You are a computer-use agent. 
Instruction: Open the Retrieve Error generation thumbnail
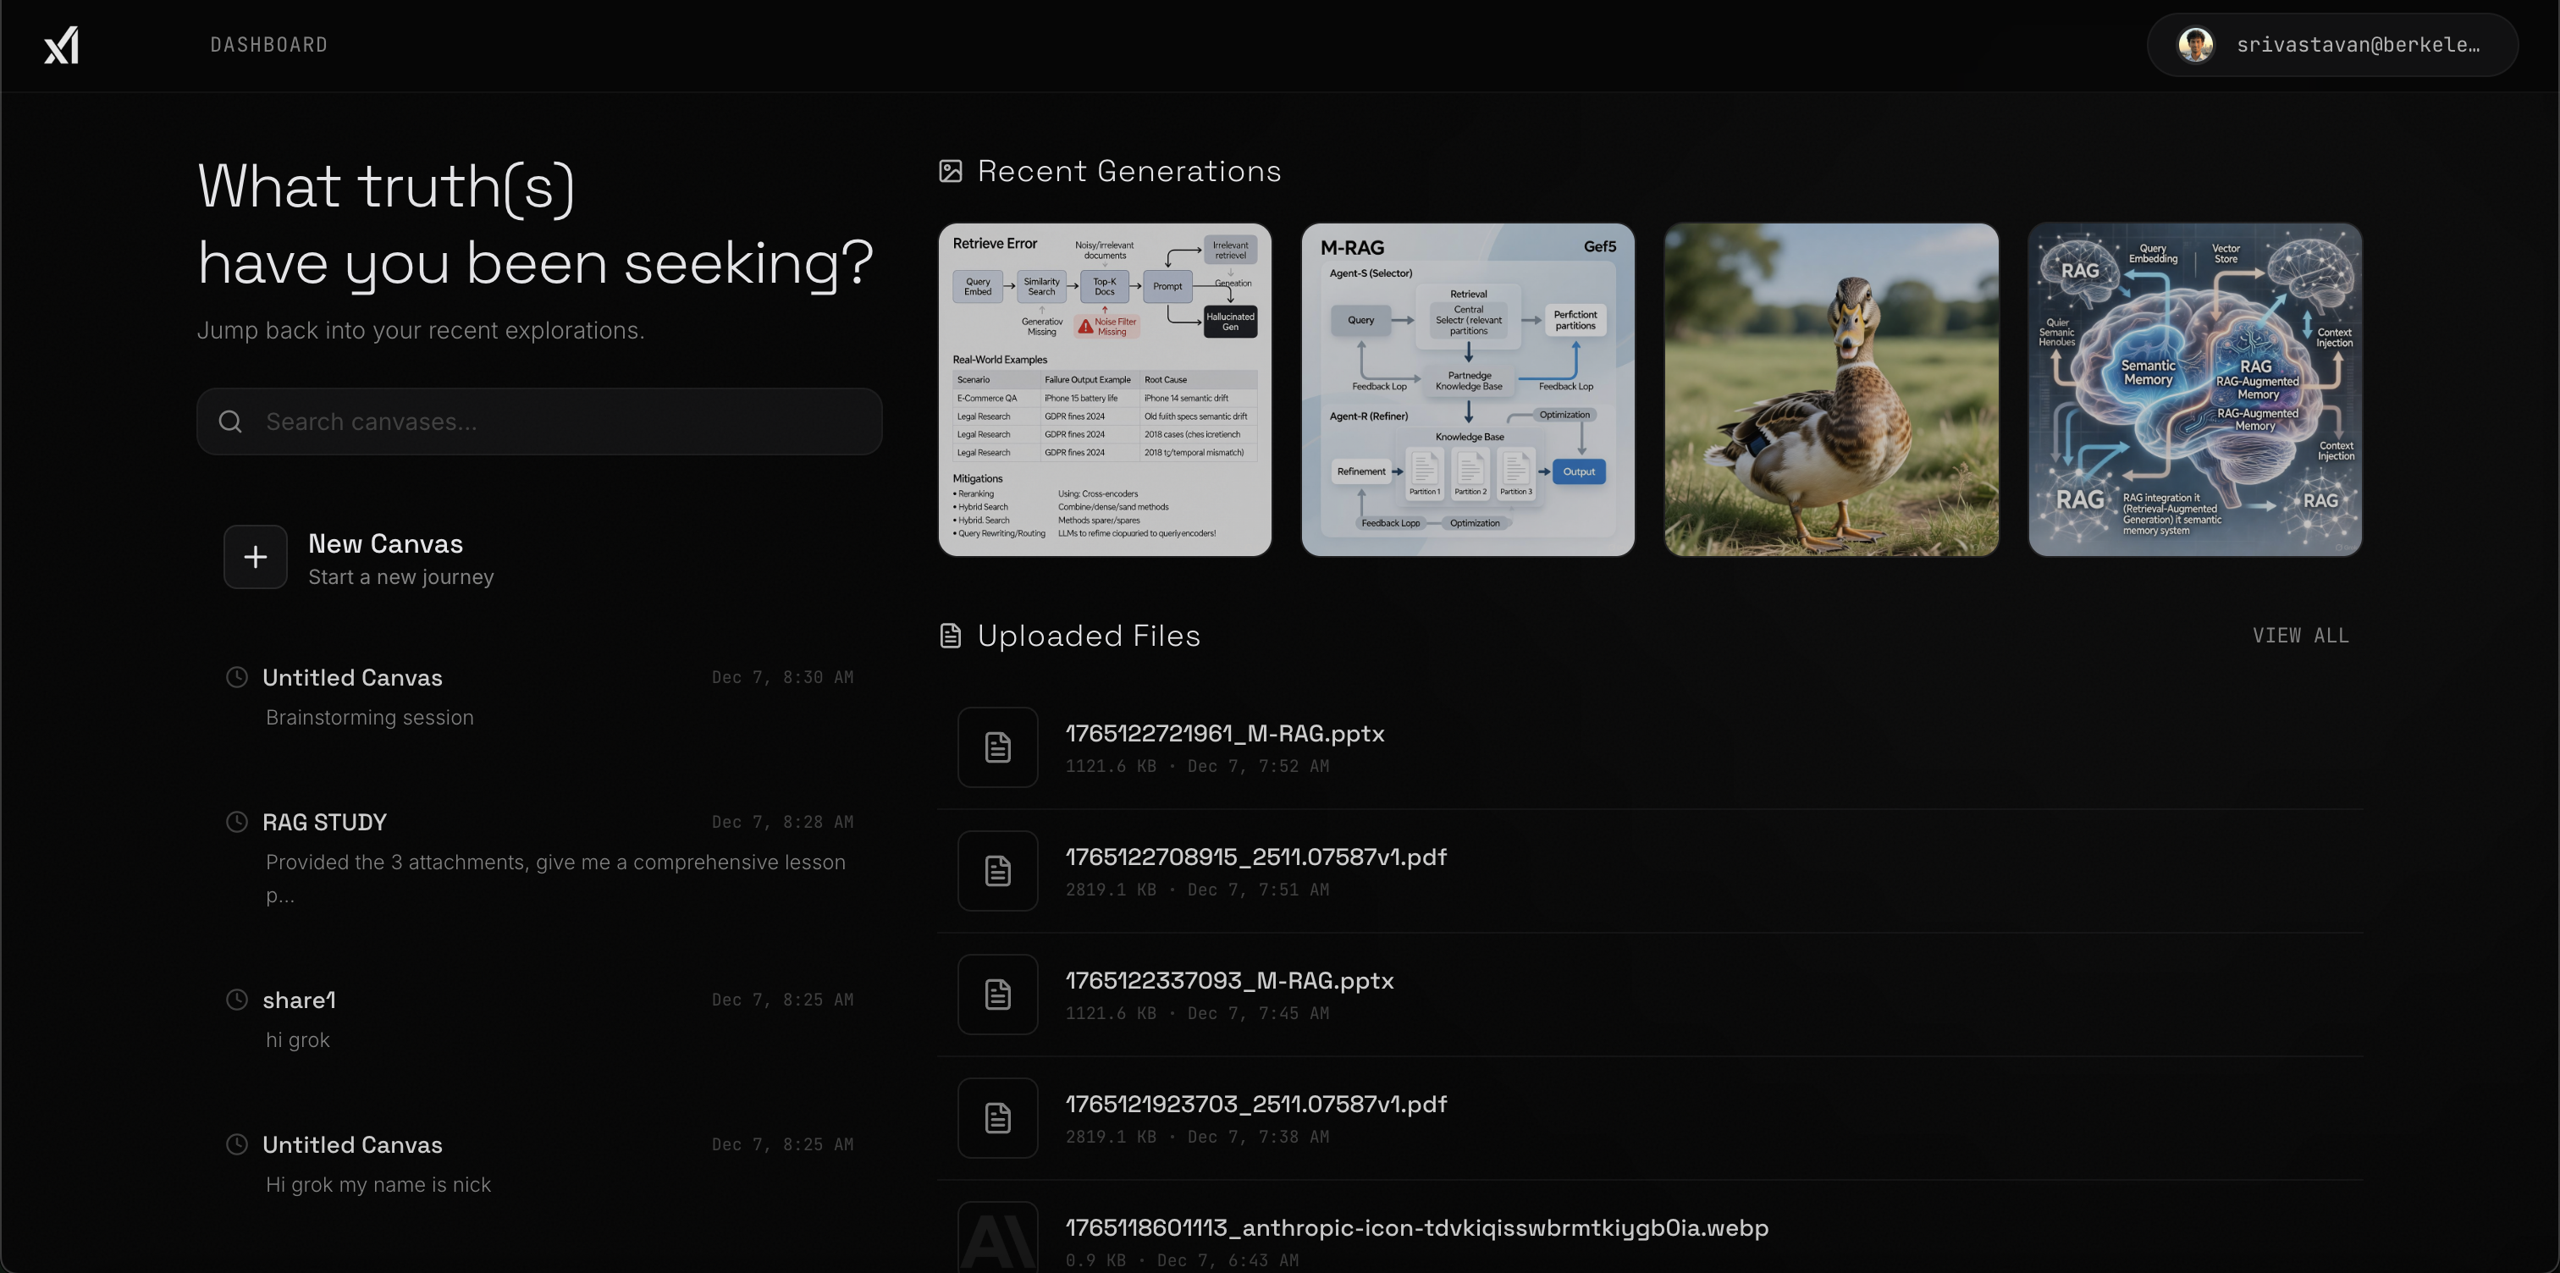1105,389
